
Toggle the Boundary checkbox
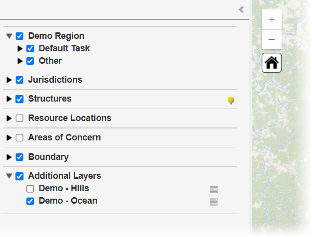[19, 157]
